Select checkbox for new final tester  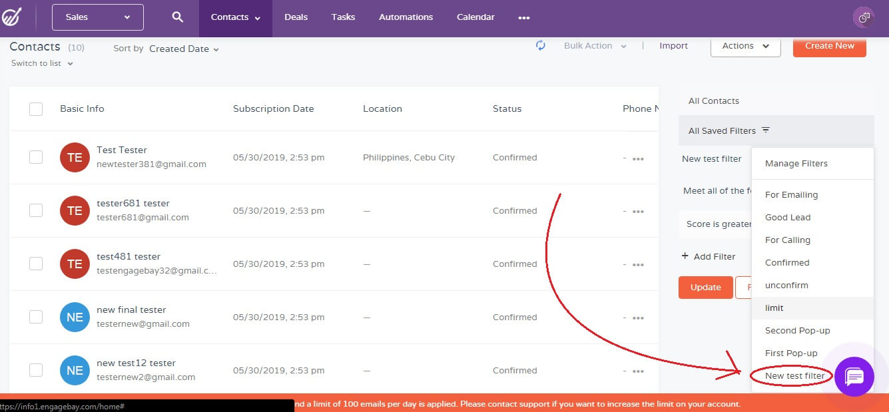pyautogui.click(x=36, y=317)
